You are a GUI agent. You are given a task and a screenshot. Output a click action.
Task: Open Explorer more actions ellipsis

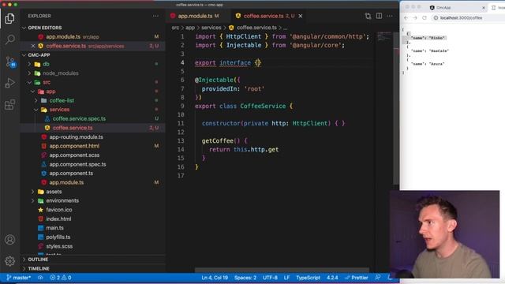tap(155, 16)
